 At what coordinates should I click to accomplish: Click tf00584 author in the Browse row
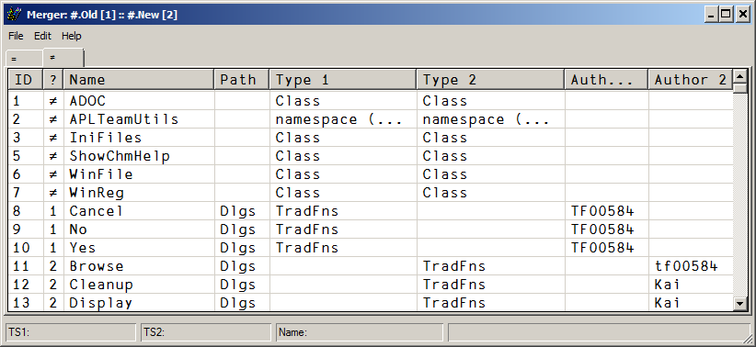pyautogui.click(x=687, y=265)
